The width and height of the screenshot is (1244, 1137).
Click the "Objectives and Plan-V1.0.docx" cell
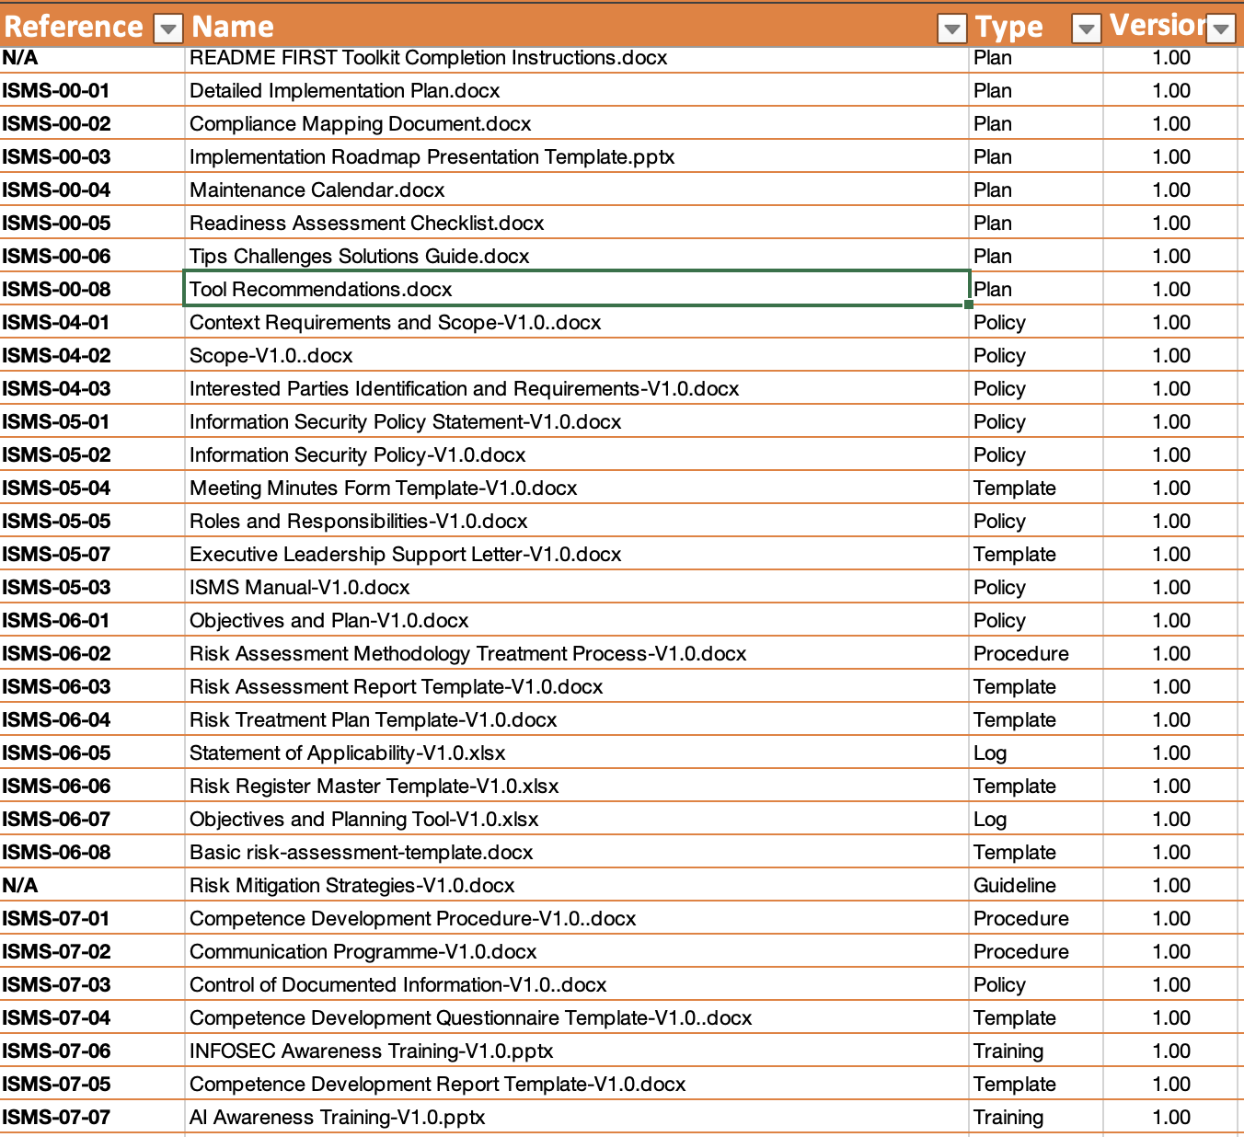tap(577, 620)
